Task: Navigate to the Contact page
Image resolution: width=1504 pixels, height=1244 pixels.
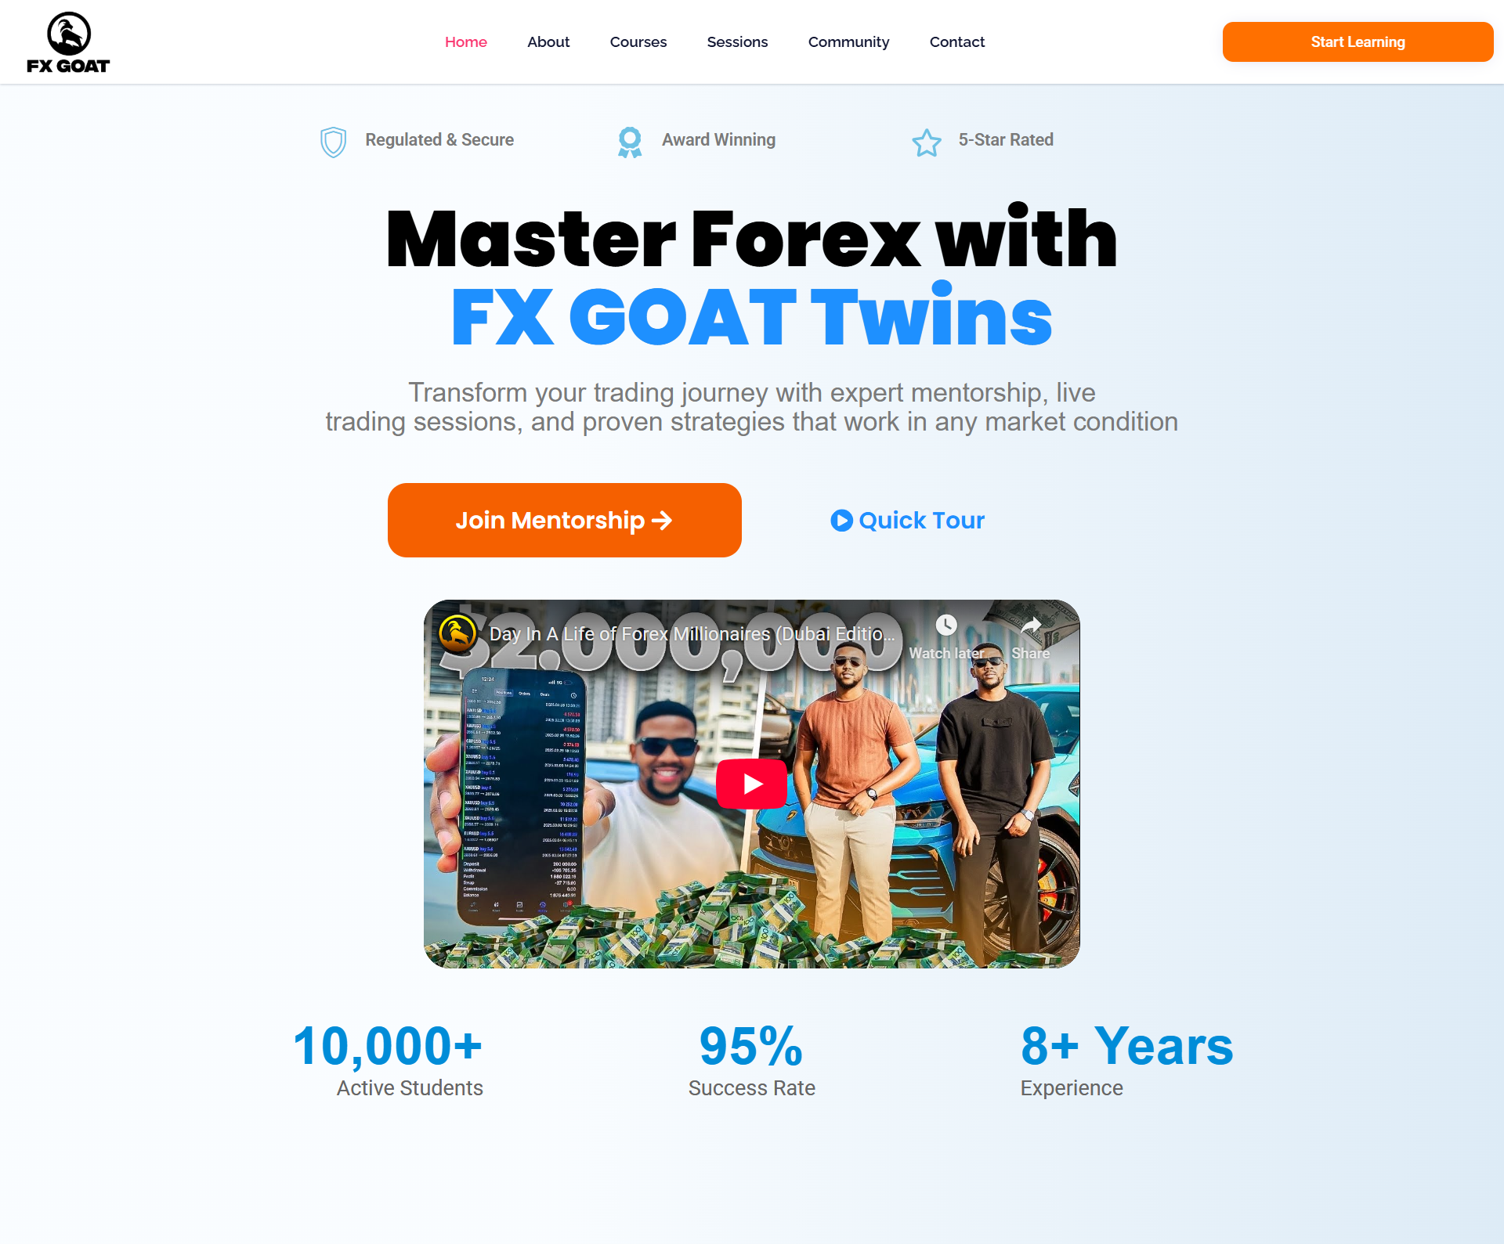Action: click(x=957, y=42)
